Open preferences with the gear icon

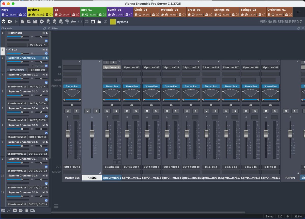coord(42,22)
